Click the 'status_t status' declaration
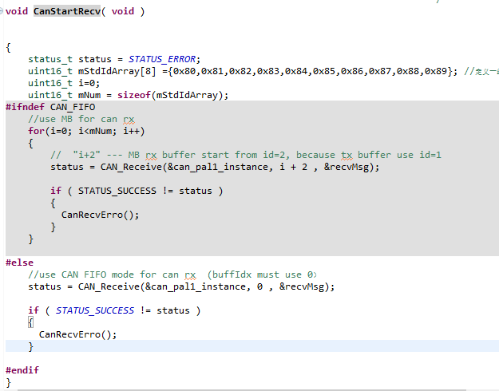499x391 pixels. [69, 59]
